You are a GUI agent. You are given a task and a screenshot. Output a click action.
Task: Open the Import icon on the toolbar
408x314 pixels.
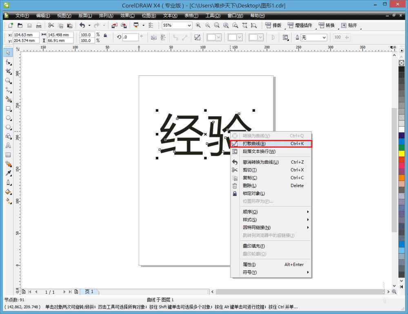coord(114,25)
